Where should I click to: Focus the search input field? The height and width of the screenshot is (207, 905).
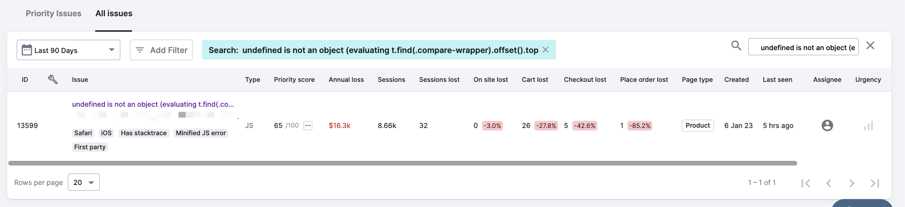(803, 47)
